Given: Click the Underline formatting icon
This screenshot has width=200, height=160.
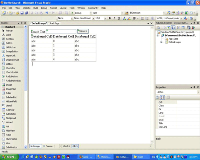Looking at the screenshot, I should (x=118, y=18).
